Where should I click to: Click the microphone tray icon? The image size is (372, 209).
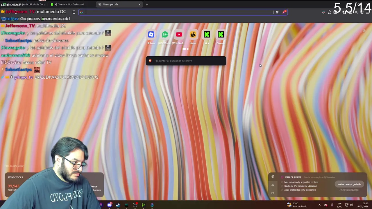pyautogui.click(x=332, y=205)
